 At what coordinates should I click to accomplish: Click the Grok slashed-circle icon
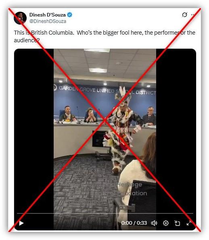[x=185, y=14]
